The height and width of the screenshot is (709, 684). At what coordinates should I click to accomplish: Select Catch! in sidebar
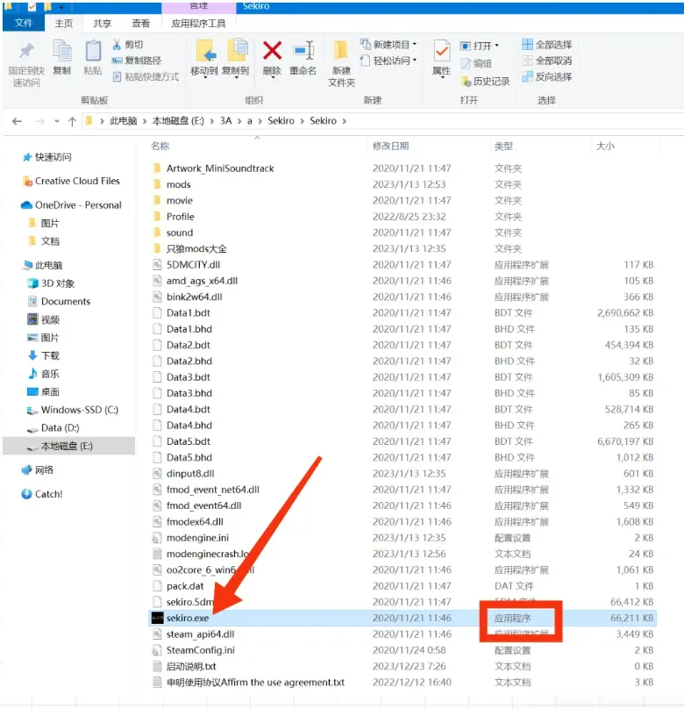tap(42, 494)
